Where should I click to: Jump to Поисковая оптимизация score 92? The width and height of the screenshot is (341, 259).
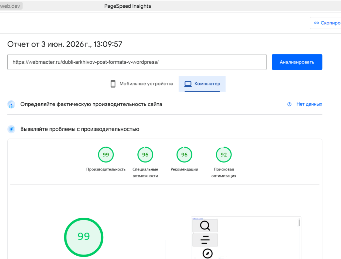(x=224, y=155)
